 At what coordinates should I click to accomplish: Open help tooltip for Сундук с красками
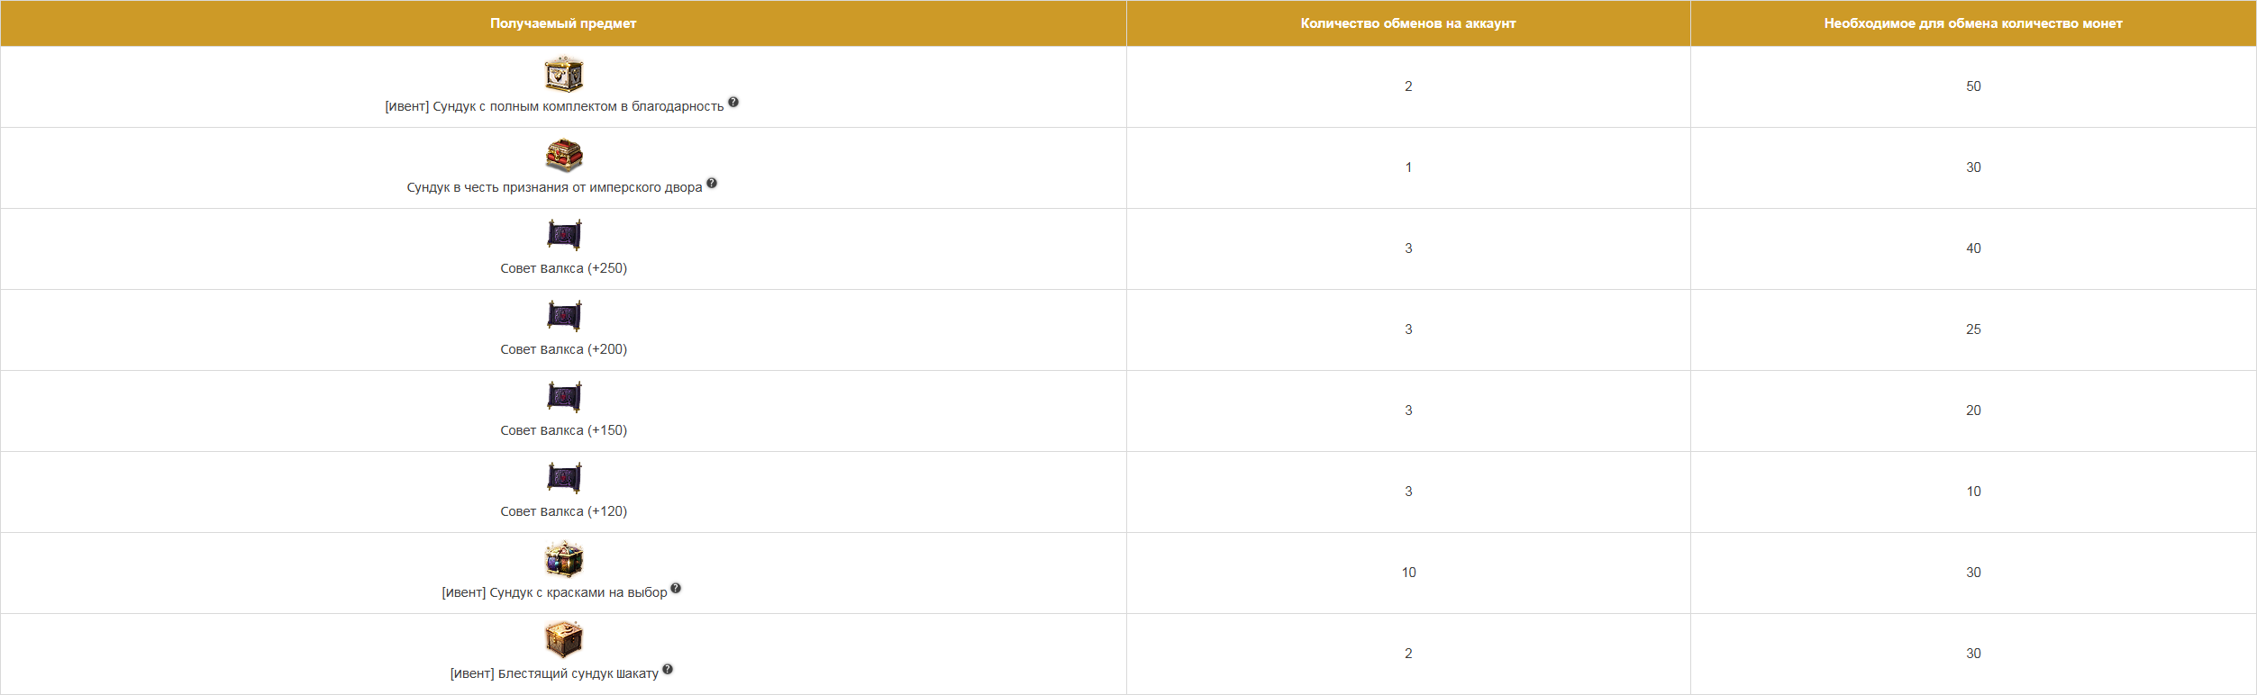tap(676, 589)
